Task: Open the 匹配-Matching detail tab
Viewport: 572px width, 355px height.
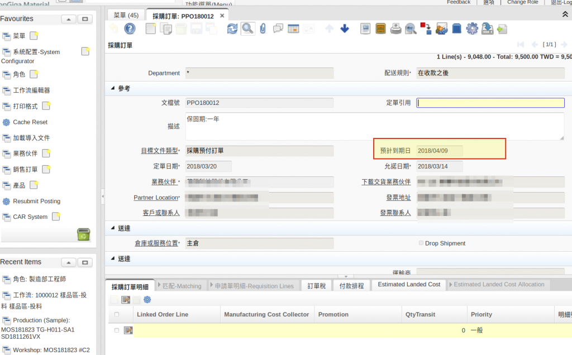Action: [182, 286]
